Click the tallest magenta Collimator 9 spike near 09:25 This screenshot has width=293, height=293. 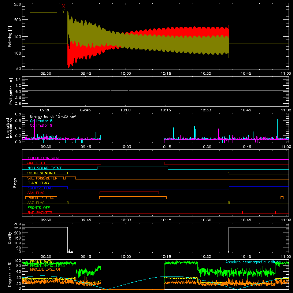click(34, 129)
